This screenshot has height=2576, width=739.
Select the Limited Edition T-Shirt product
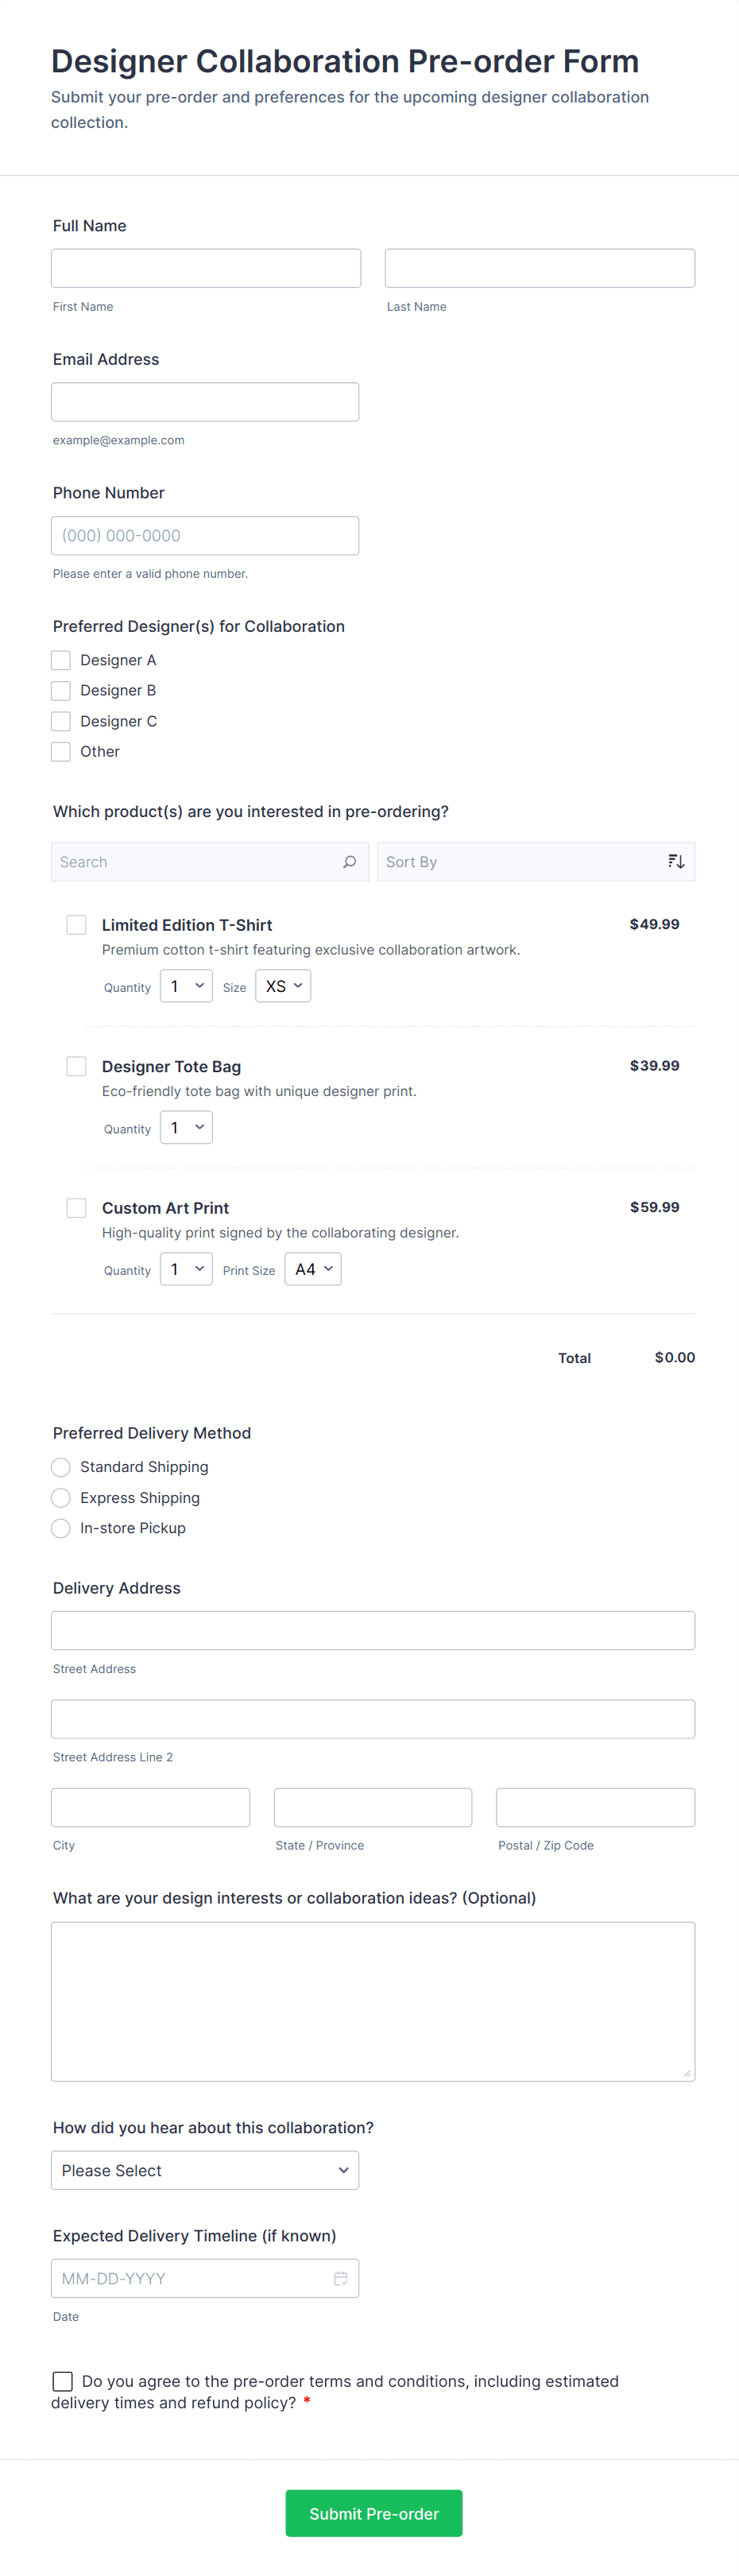pyautogui.click(x=76, y=925)
